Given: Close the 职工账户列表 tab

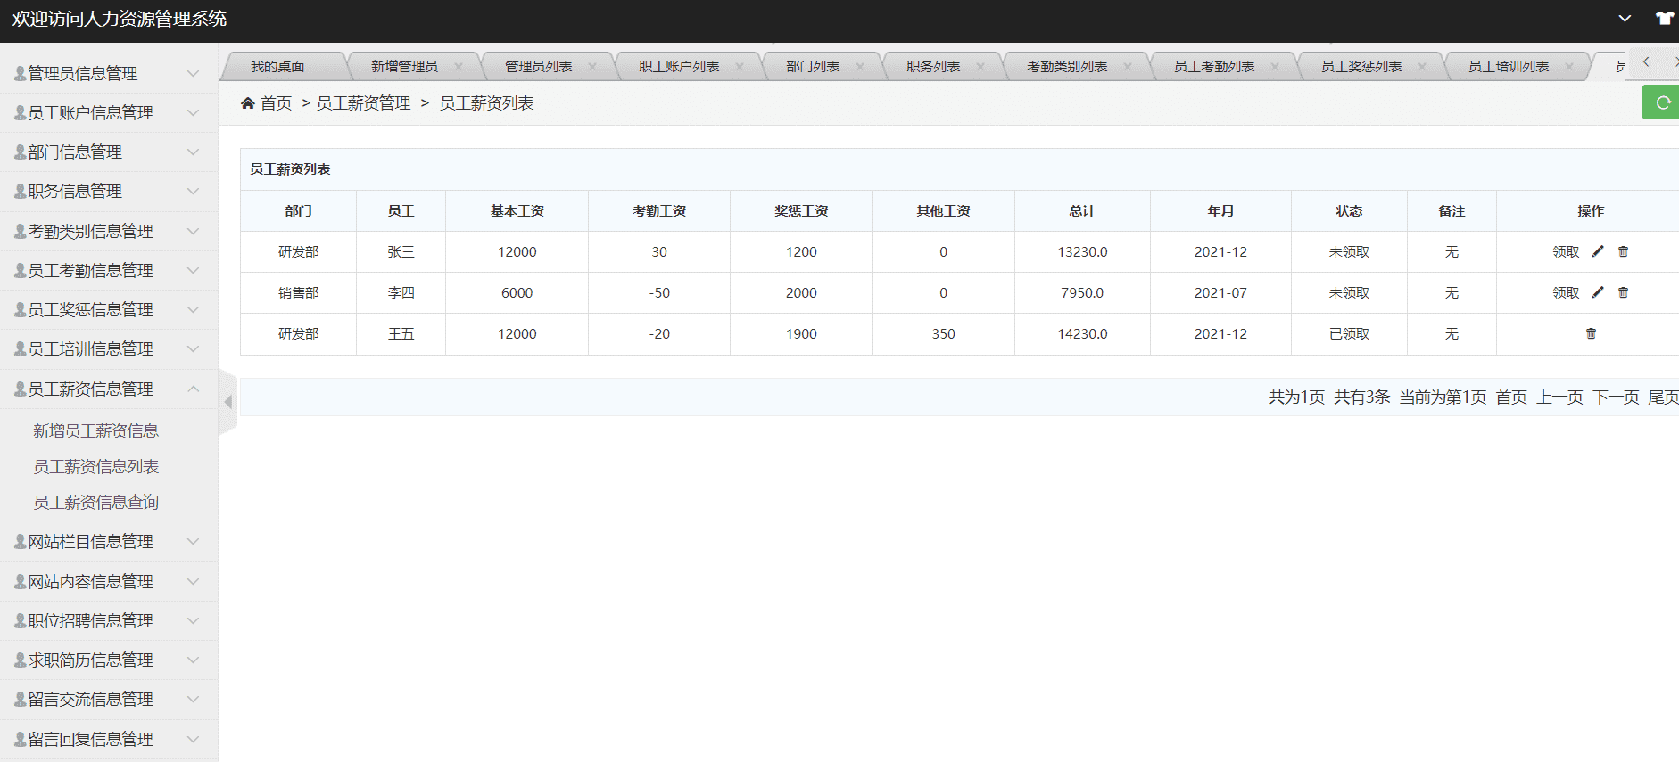Looking at the screenshot, I should tap(740, 67).
